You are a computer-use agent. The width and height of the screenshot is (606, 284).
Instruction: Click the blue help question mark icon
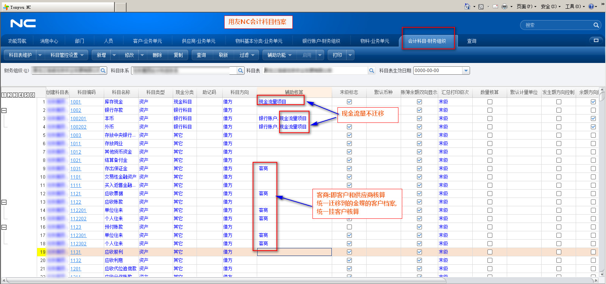pyautogui.click(x=591, y=6)
